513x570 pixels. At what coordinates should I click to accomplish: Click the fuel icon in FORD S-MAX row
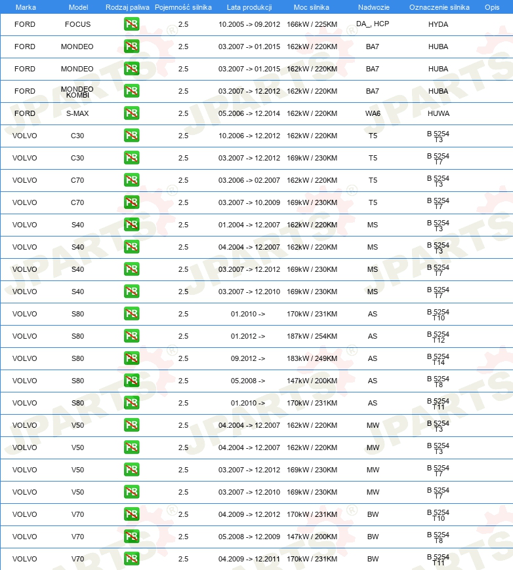(x=131, y=113)
